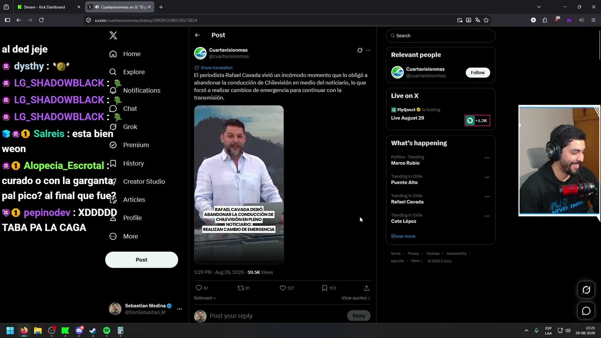Open Spotify from the taskbar
The width and height of the screenshot is (601, 338).
[107, 330]
